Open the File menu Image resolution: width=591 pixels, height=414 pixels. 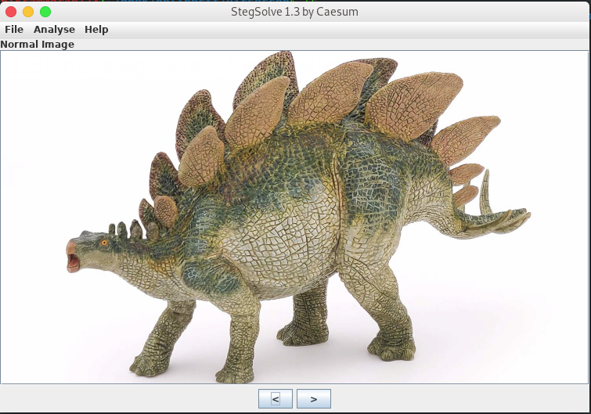(14, 30)
